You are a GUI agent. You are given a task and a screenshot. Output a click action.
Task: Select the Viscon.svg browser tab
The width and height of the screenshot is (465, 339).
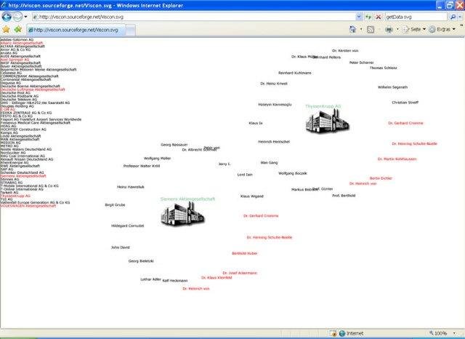coord(76,30)
